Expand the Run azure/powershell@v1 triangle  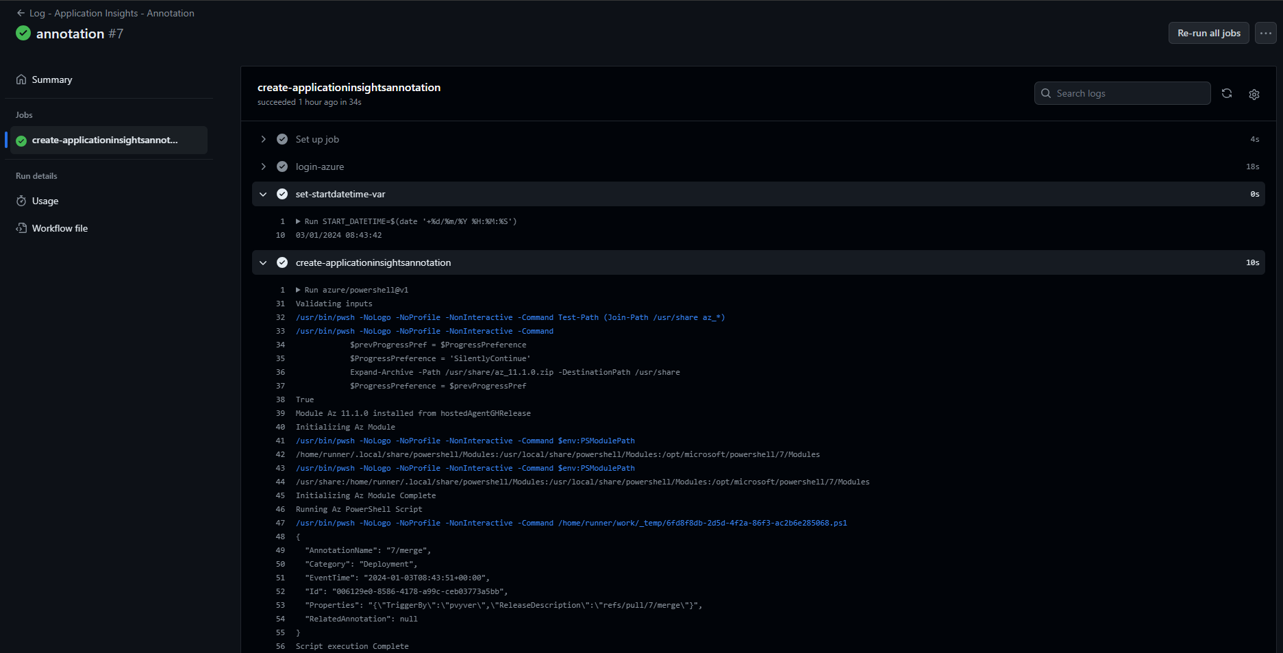pos(298,290)
